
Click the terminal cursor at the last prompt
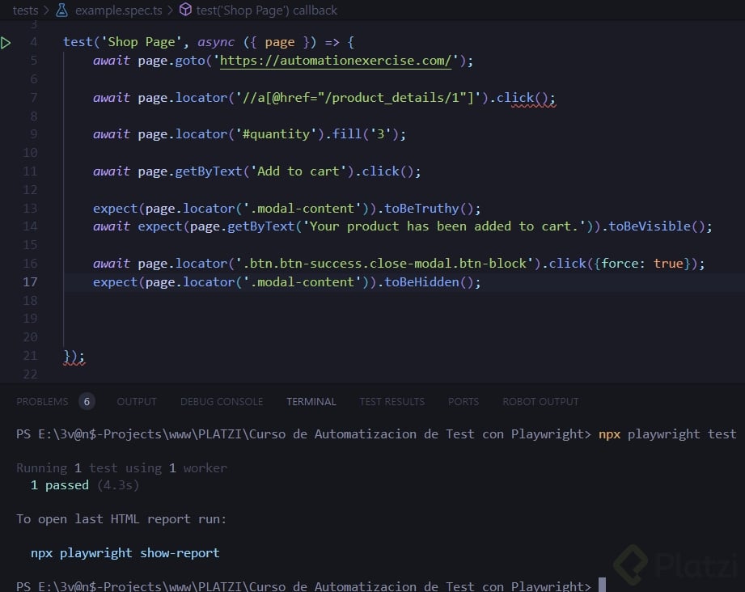(x=602, y=585)
